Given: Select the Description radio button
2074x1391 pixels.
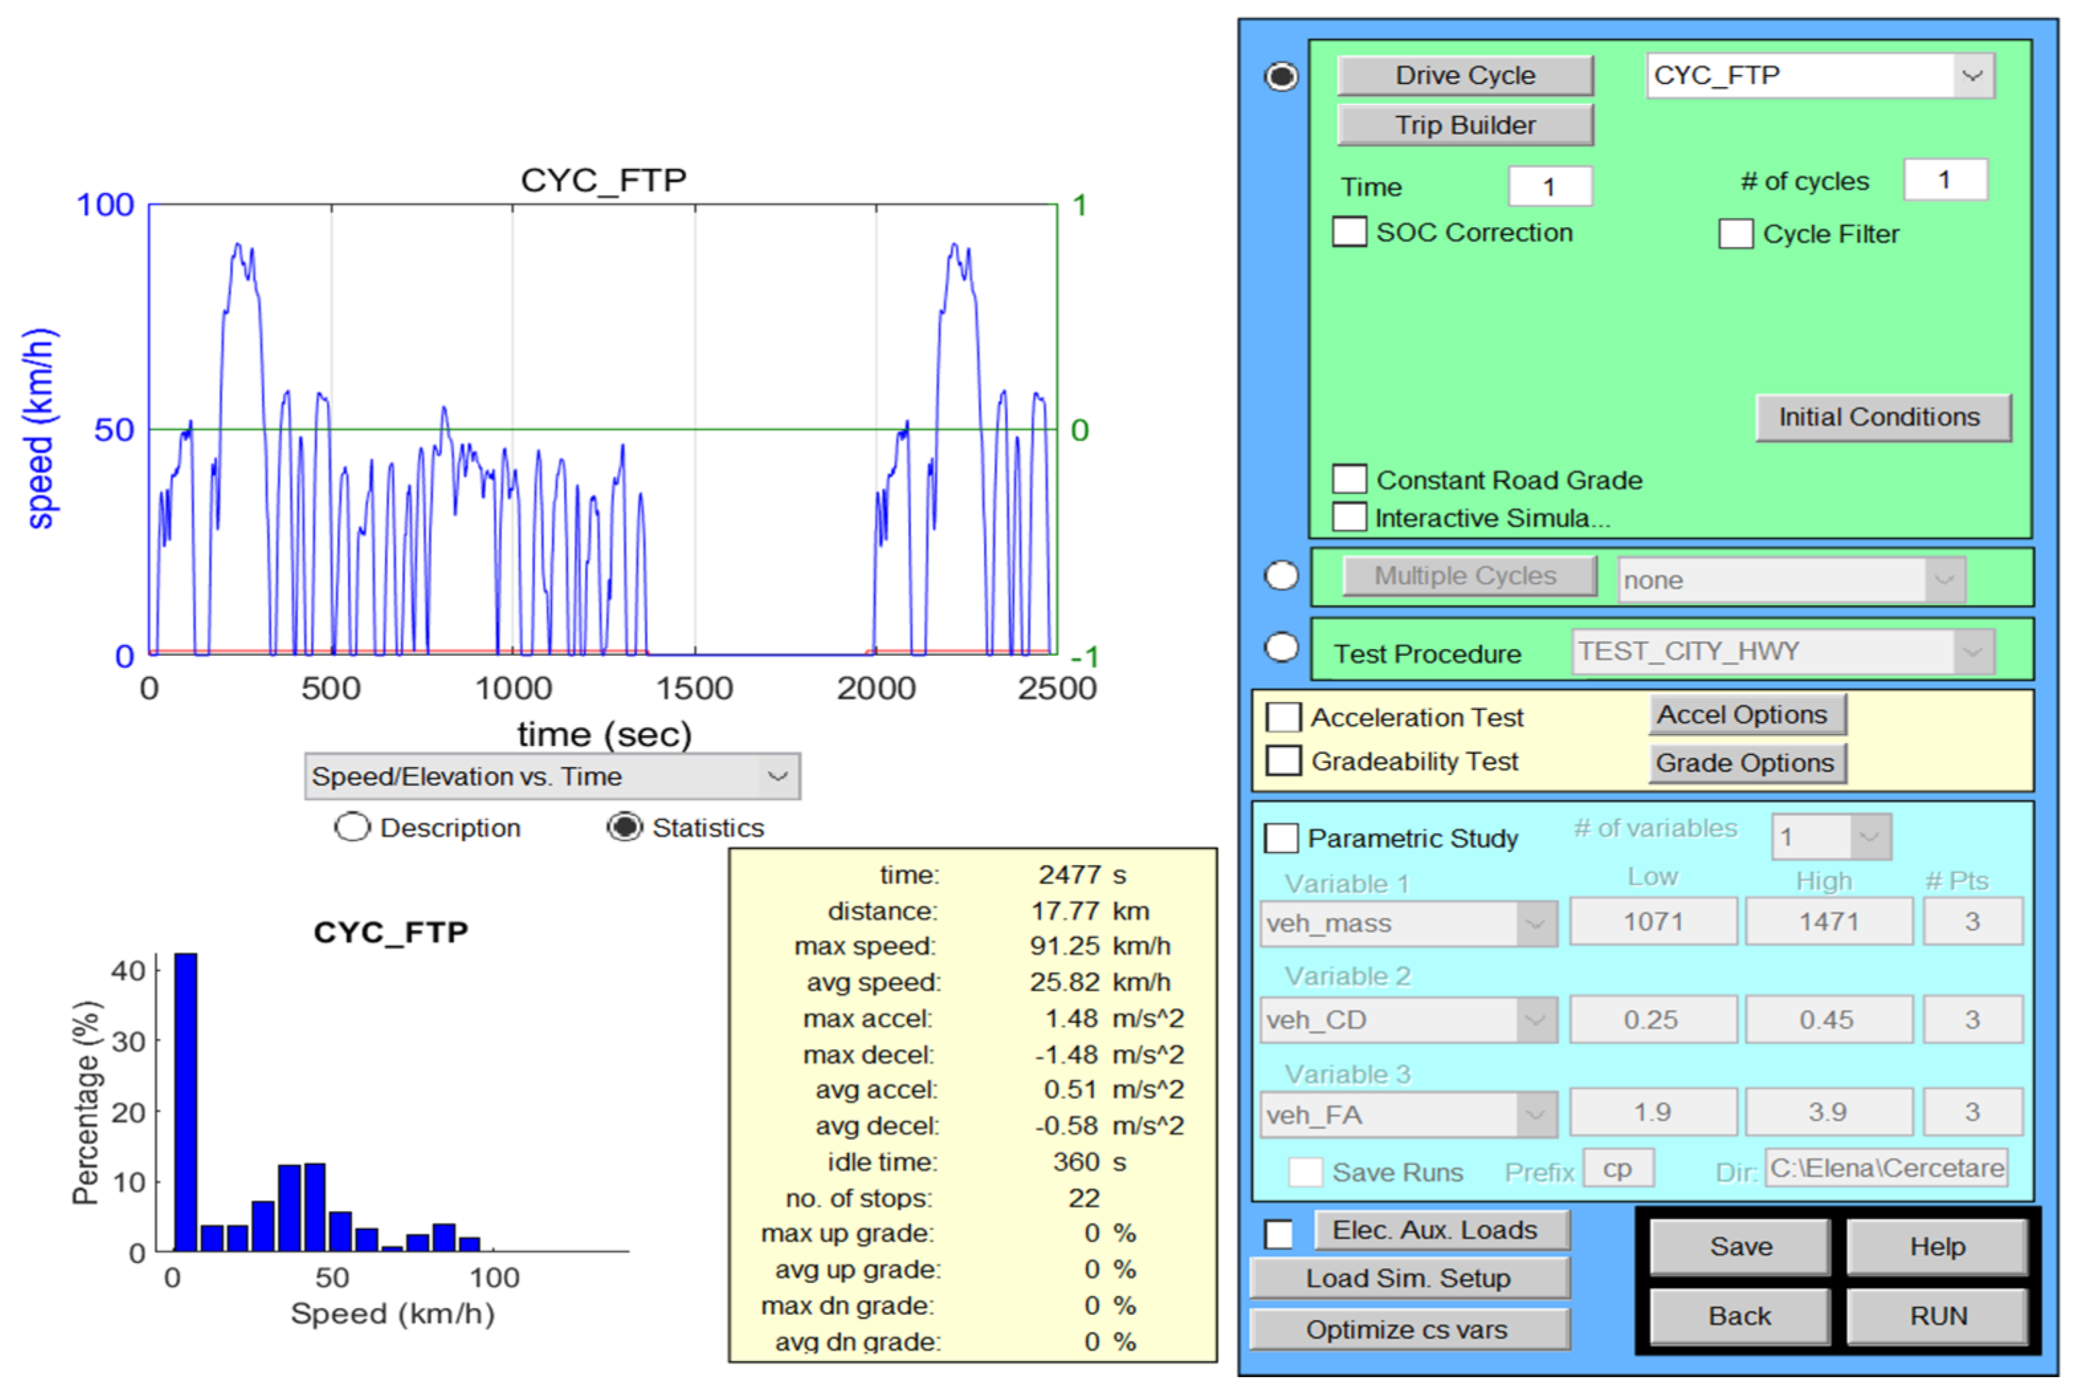Looking at the screenshot, I should 352,828.
